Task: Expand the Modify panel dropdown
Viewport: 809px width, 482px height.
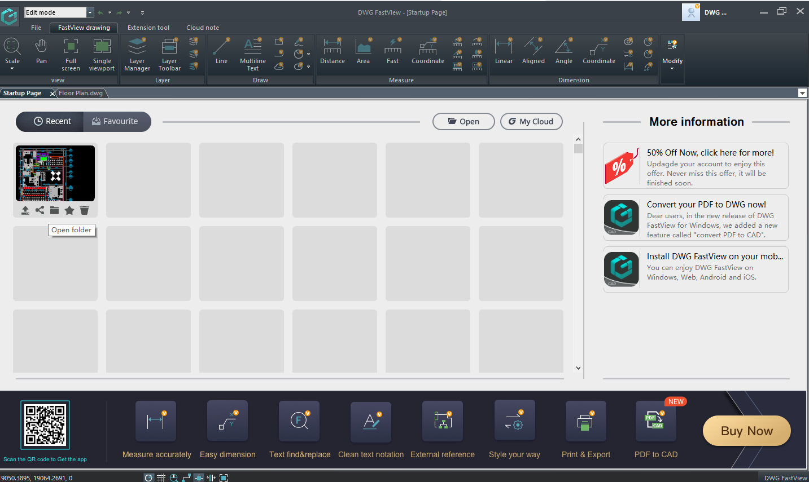Action: point(672,69)
